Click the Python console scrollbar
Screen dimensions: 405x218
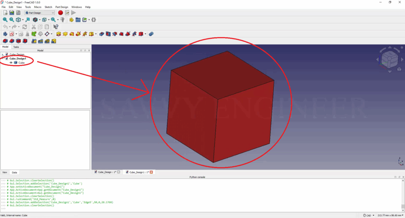(x=402, y=194)
